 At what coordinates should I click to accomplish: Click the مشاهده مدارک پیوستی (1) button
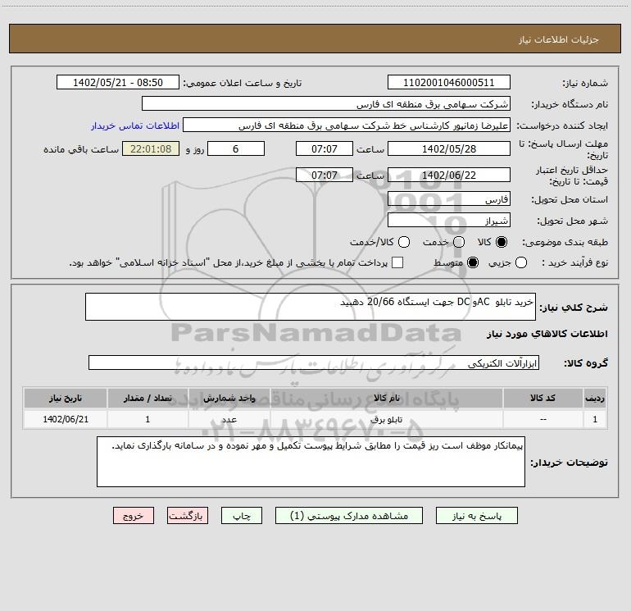(349, 516)
